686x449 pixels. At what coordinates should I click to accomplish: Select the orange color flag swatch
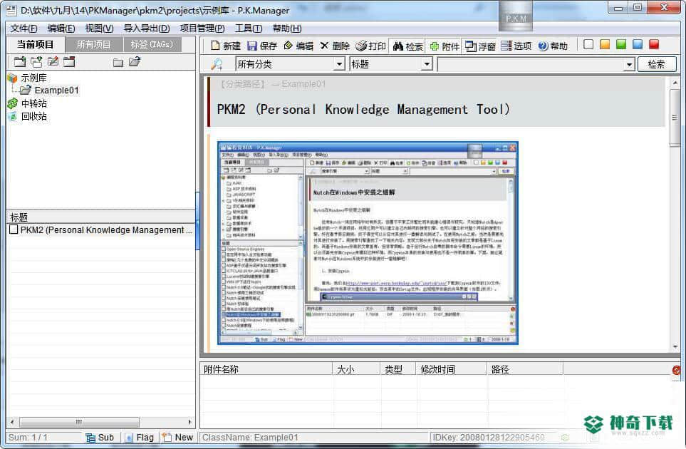click(605, 45)
